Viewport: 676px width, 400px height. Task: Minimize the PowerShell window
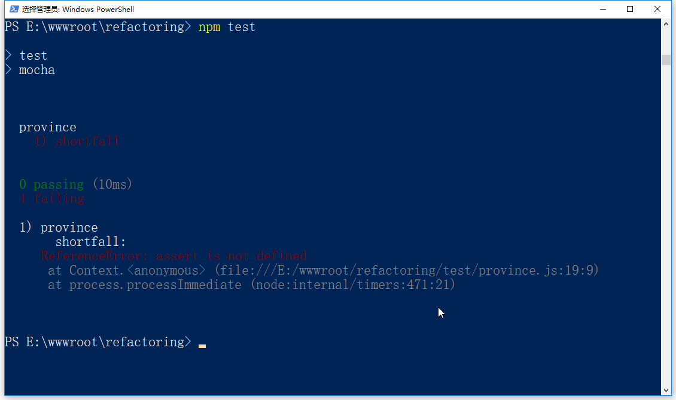(x=603, y=9)
